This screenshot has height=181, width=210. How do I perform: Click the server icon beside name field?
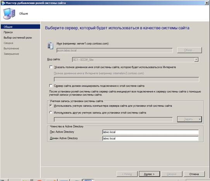(50, 46)
